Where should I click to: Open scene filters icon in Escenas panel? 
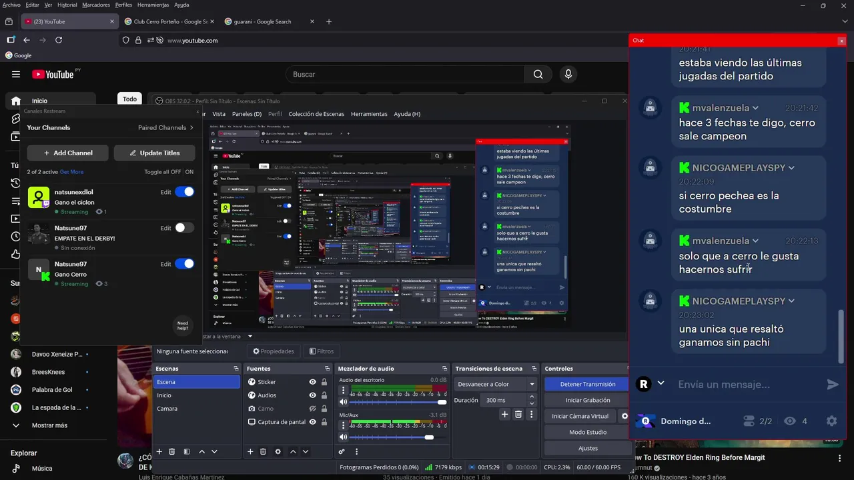click(x=187, y=451)
